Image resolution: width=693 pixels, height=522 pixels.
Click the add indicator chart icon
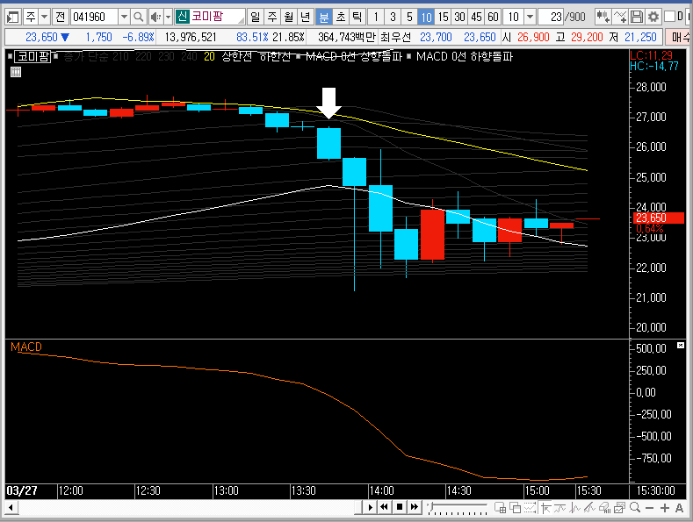pyautogui.click(x=603, y=18)
